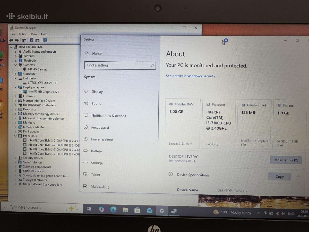The image size is (309, 232).
Task: Open Microsoft Store from the taskbar
Action: (x=137, y=210)
